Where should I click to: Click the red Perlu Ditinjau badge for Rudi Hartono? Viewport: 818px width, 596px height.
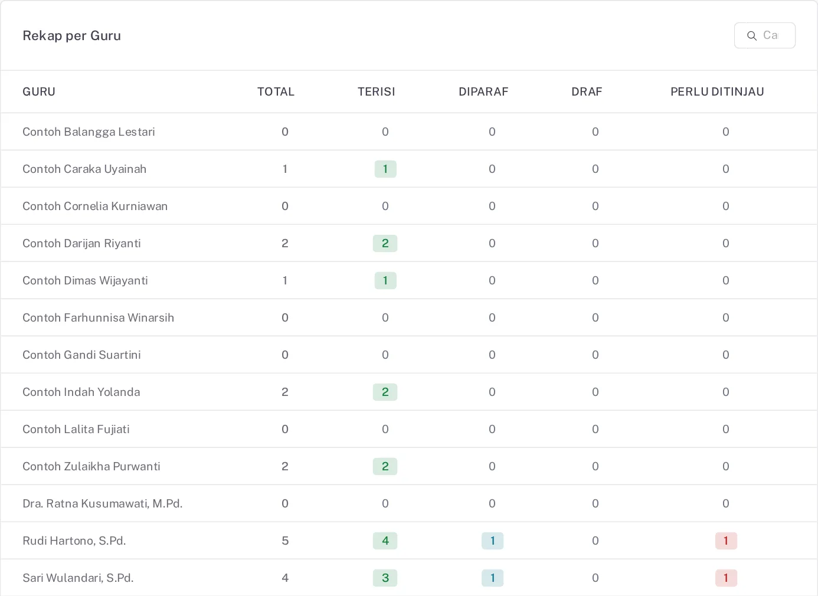click(726, 541)
